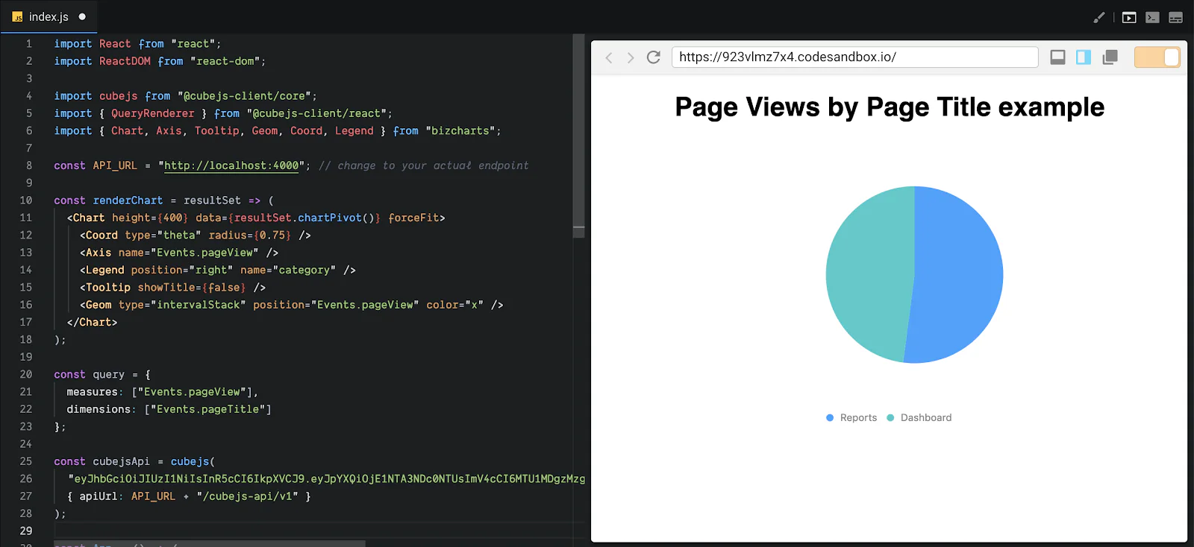Screen dimensions: 1194x547
Task: Click the editor horizontal scrollbar
Action: 209,543
